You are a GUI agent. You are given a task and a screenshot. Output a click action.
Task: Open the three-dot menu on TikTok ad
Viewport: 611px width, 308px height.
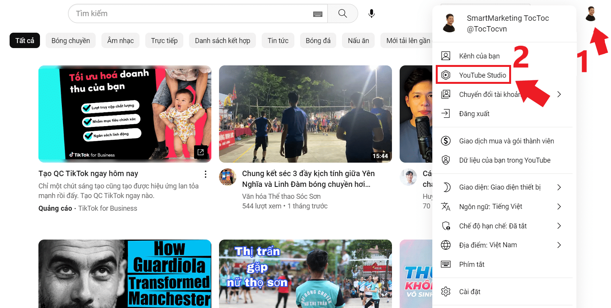click(206, 174)
